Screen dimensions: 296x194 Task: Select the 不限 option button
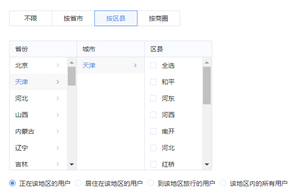tap(31, 18)
